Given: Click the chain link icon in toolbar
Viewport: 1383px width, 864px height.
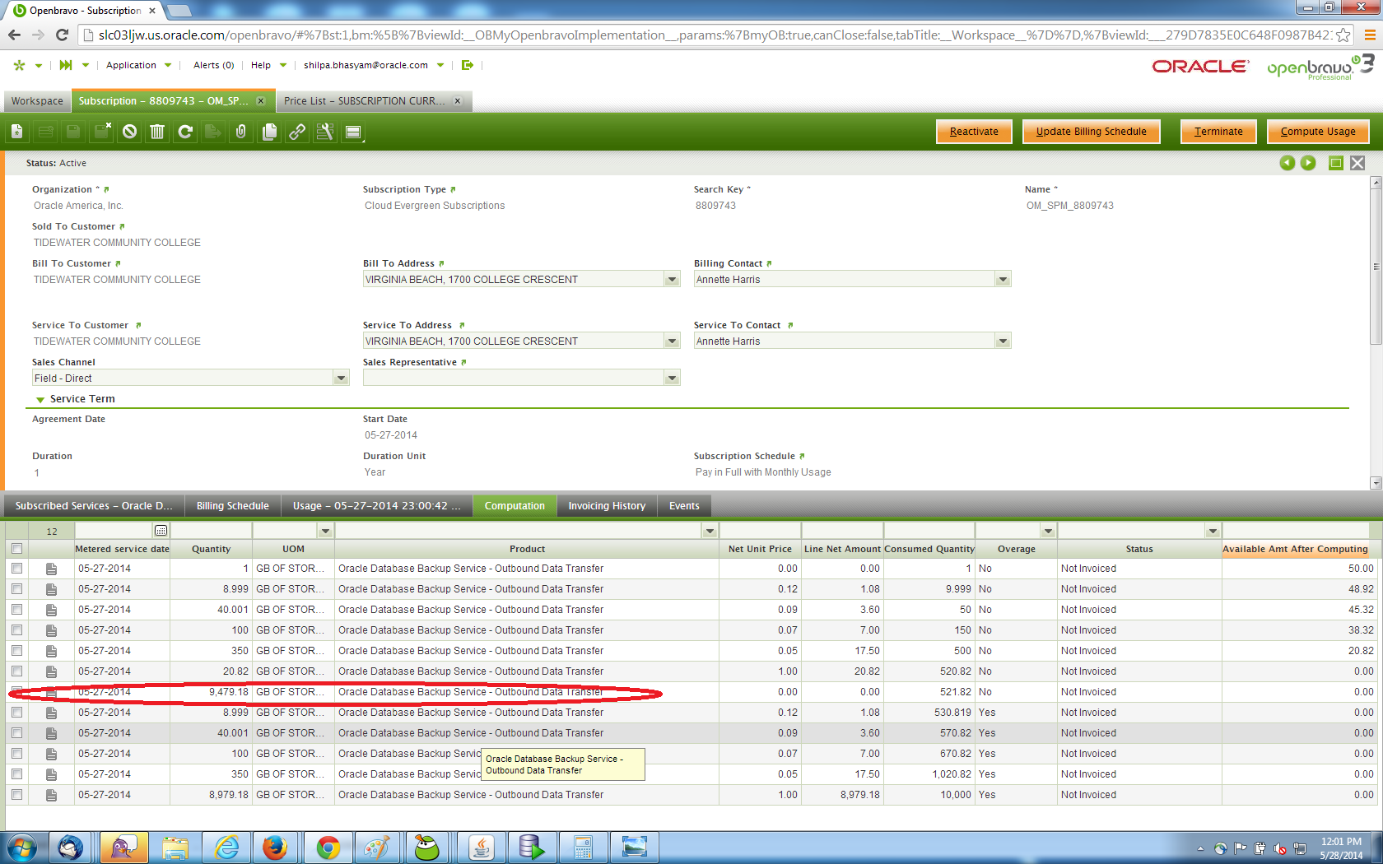Looking at the screenshot, I should click(x=297, y=132).
